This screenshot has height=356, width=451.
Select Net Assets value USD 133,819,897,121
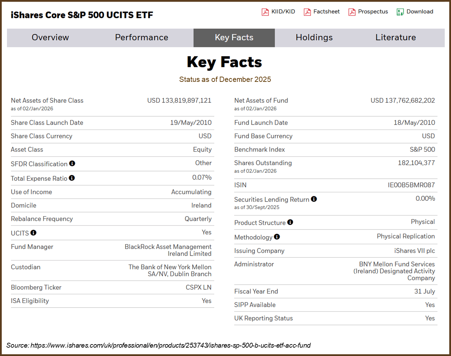pos(179,100)
